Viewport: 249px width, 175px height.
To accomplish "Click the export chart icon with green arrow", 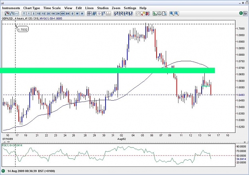I will 155,14.
